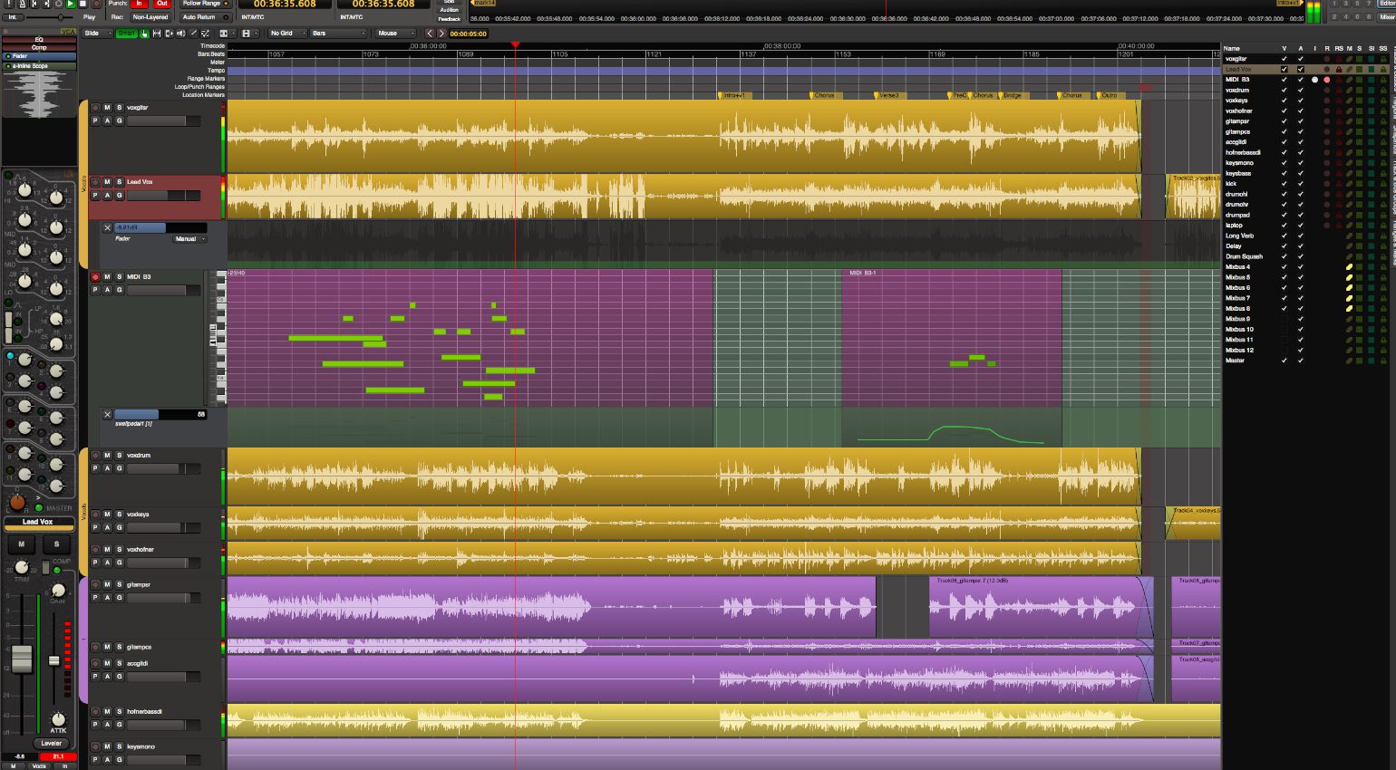The image size is (1396, 770).
Task: Mute Lead Vox in mixer strip
Action: click(x=21, y=544)
